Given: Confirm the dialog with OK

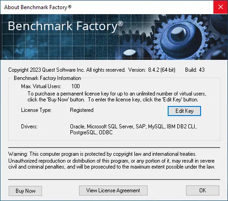Looking at the screenshot, I should click(202, 190).
